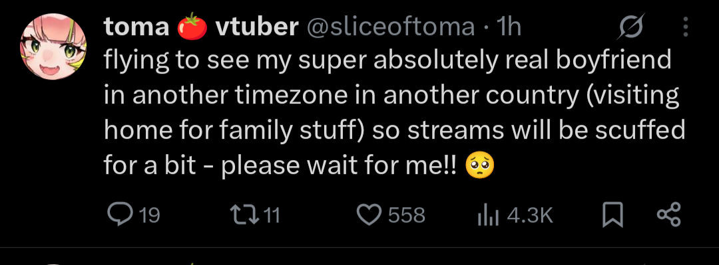The height and width of the screenshot is (265, 719).
Task: Open the repost arrows menu
Action: [245, 215]
